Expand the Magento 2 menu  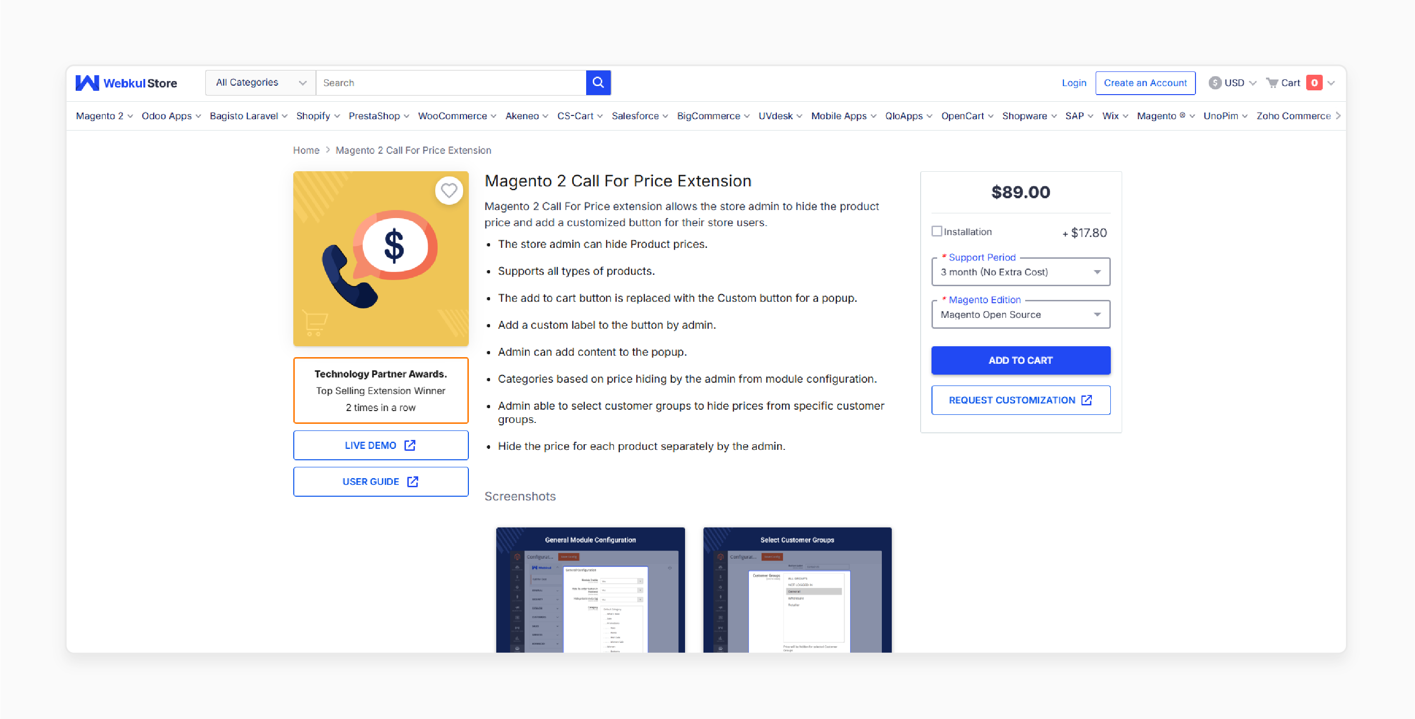[x=105, y=116]
